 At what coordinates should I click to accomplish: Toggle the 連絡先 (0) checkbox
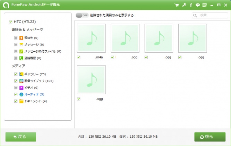[x=16, y=38]
